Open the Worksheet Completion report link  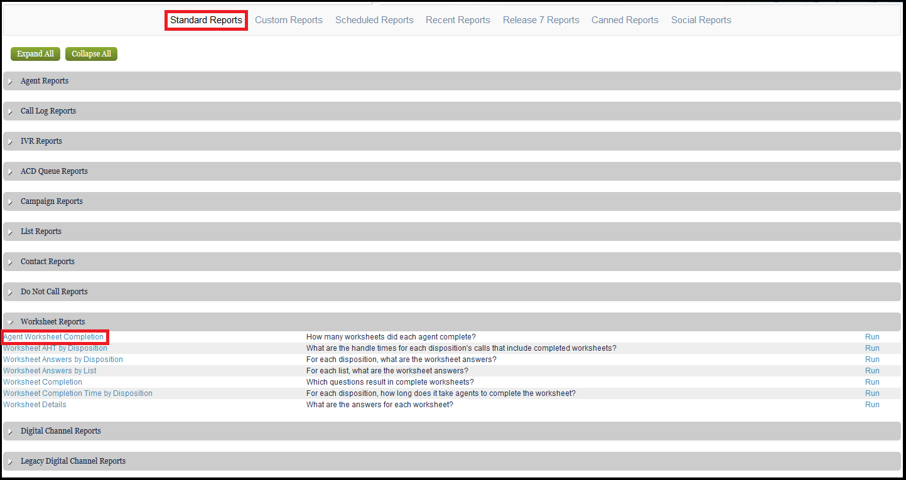[x=43, y=382]
